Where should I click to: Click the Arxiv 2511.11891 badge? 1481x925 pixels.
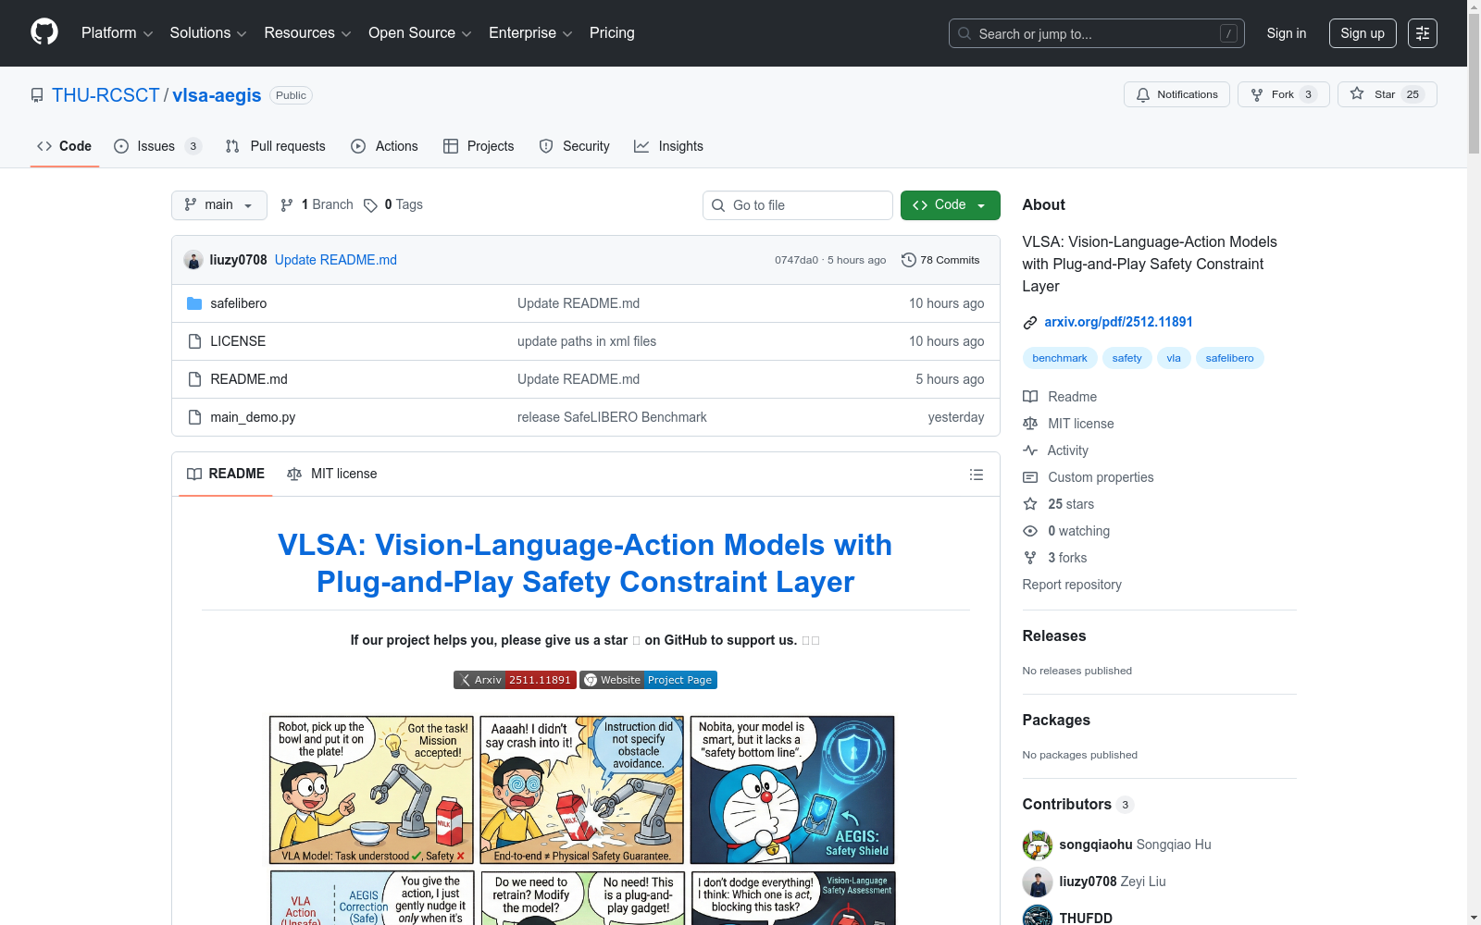(x=515, y=680)
